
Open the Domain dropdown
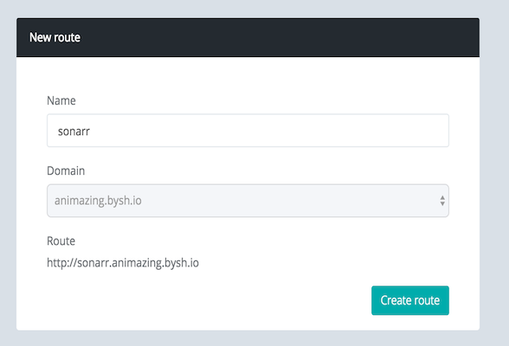tap(248, 201)
